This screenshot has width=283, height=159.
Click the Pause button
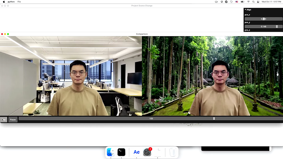(13, 120)
